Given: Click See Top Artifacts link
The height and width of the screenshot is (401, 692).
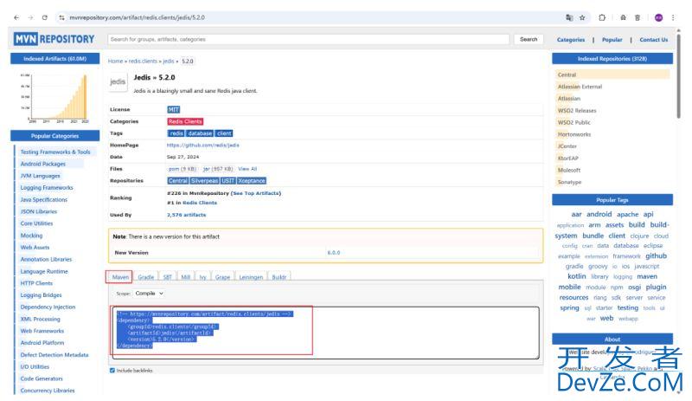Looking at the screenshot, I should click(256, 193).
